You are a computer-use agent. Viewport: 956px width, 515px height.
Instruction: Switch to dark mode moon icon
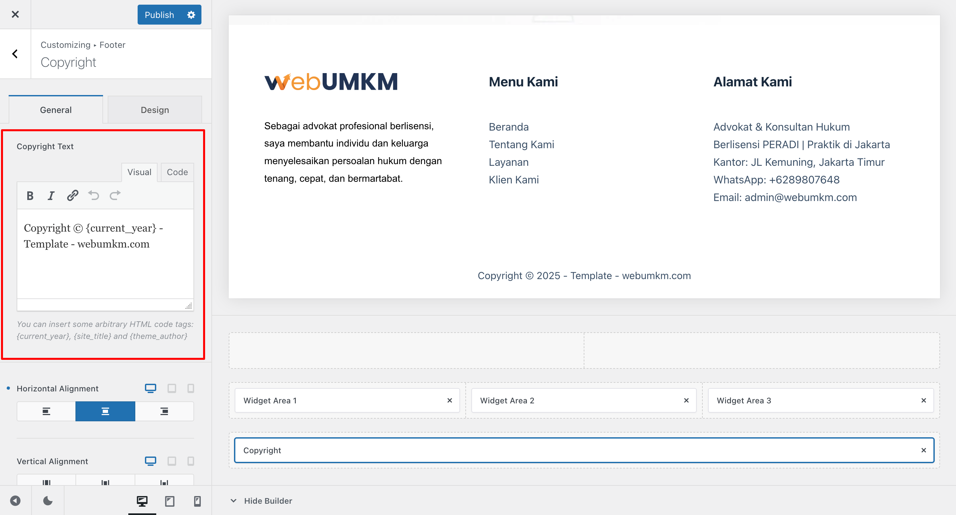pyautogui.click(x=48, y=501)
